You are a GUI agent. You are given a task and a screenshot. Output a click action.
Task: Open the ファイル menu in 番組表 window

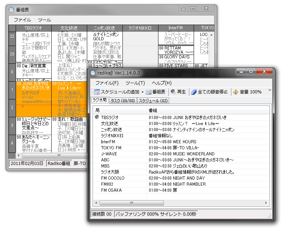22,20
